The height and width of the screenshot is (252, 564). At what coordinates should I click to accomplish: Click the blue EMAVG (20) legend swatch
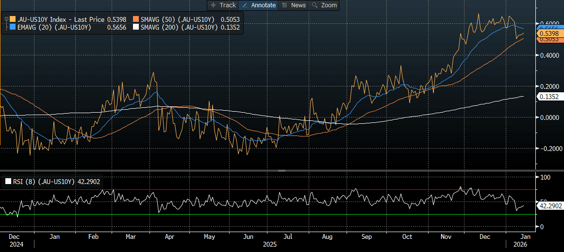[x=12, y=28]
